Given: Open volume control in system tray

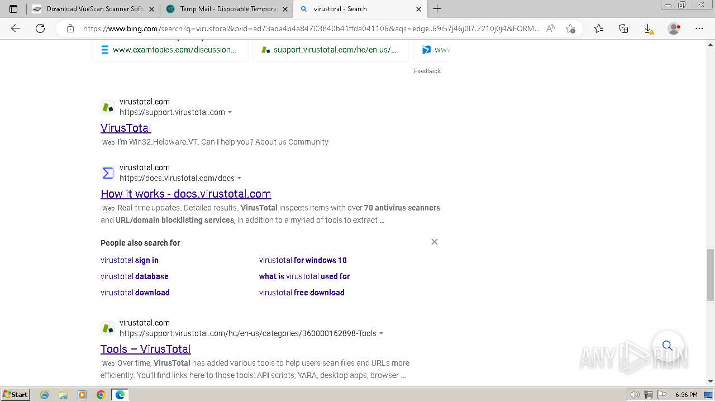Looking at the screenshot, I should pyautogui.click(x=635, y=395).
